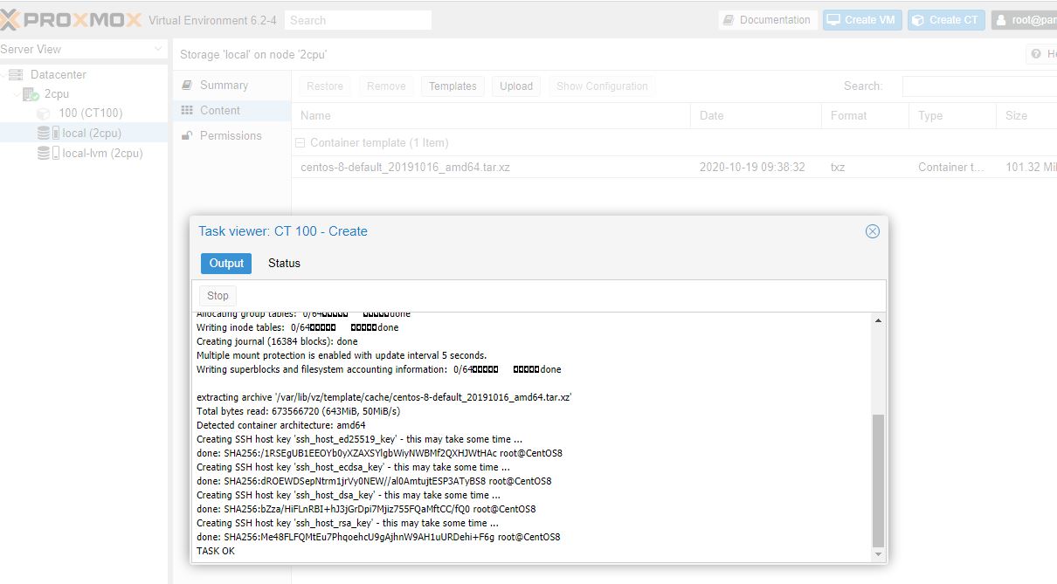Sort by the Size column header

[1026, 115]
